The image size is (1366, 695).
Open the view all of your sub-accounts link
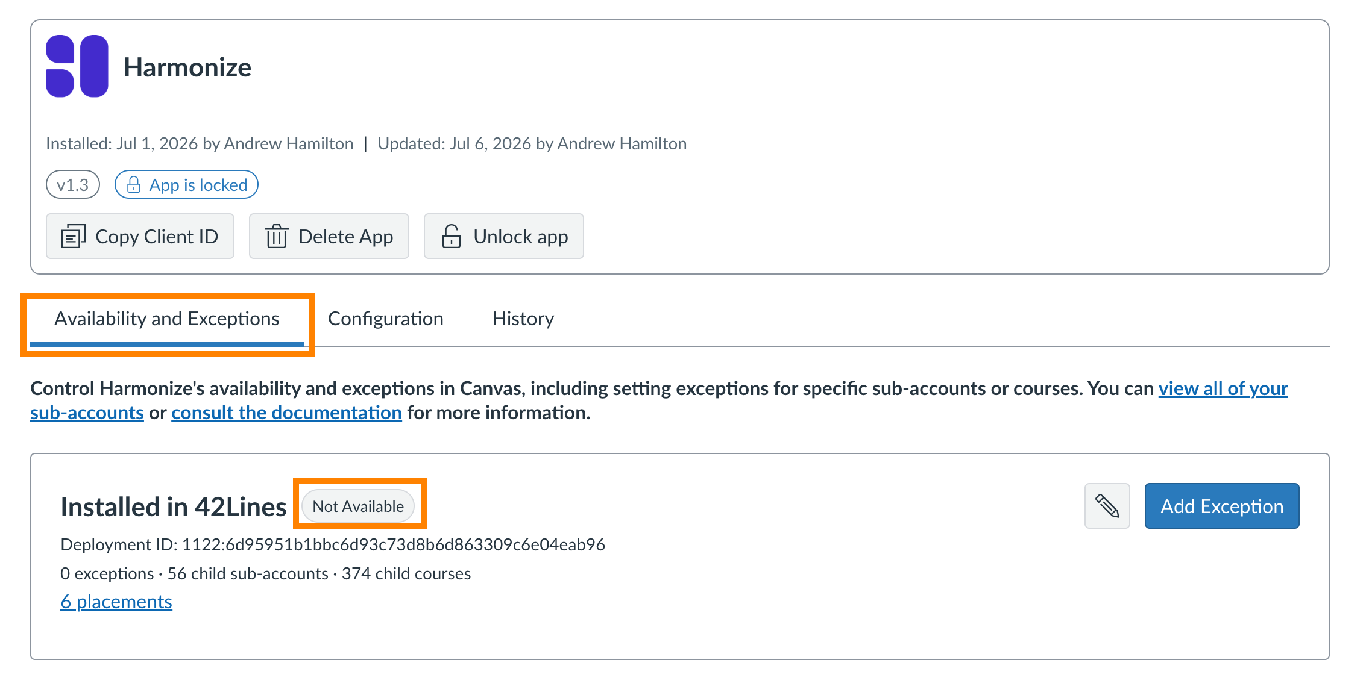click(1223, 388)
